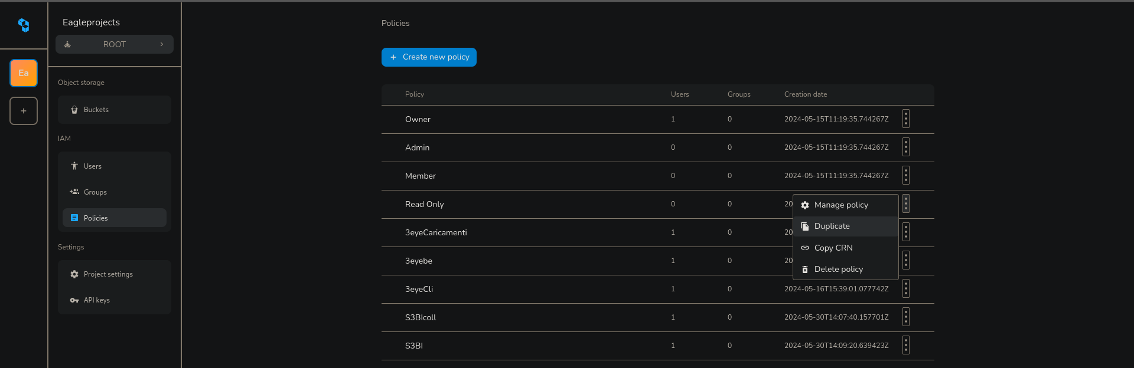
Task: Choose Delete policy from the context menu
Action: point(839,270)
